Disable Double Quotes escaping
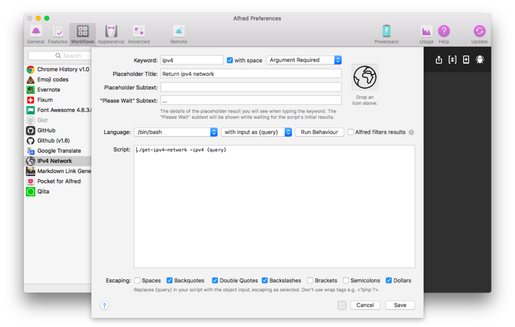Screen dimensions: 515x327 point(215,280)
